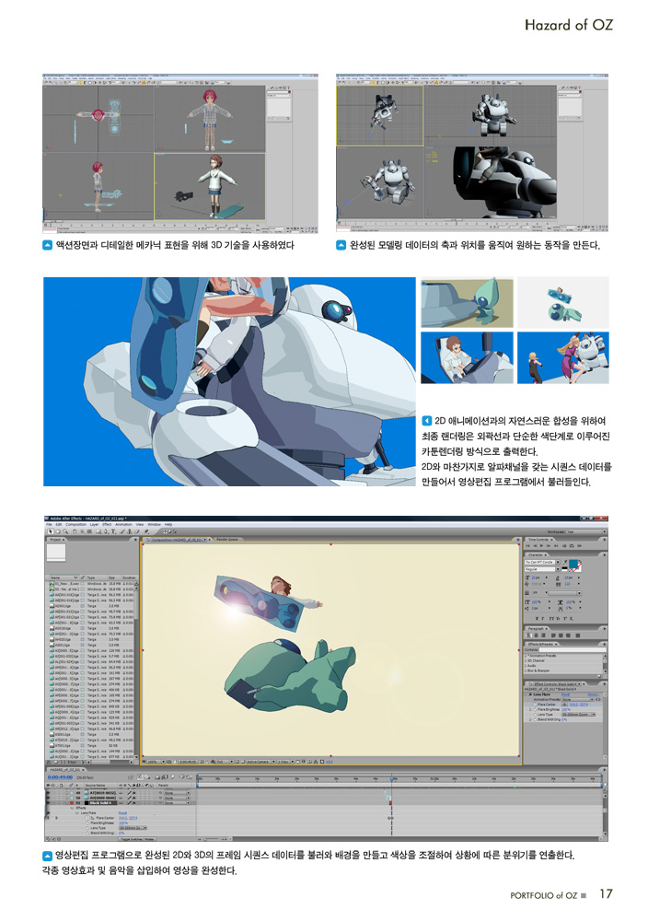Open the Composition menu in After Effects
This screenshot has width=648, height=921.
pos(75,525)
